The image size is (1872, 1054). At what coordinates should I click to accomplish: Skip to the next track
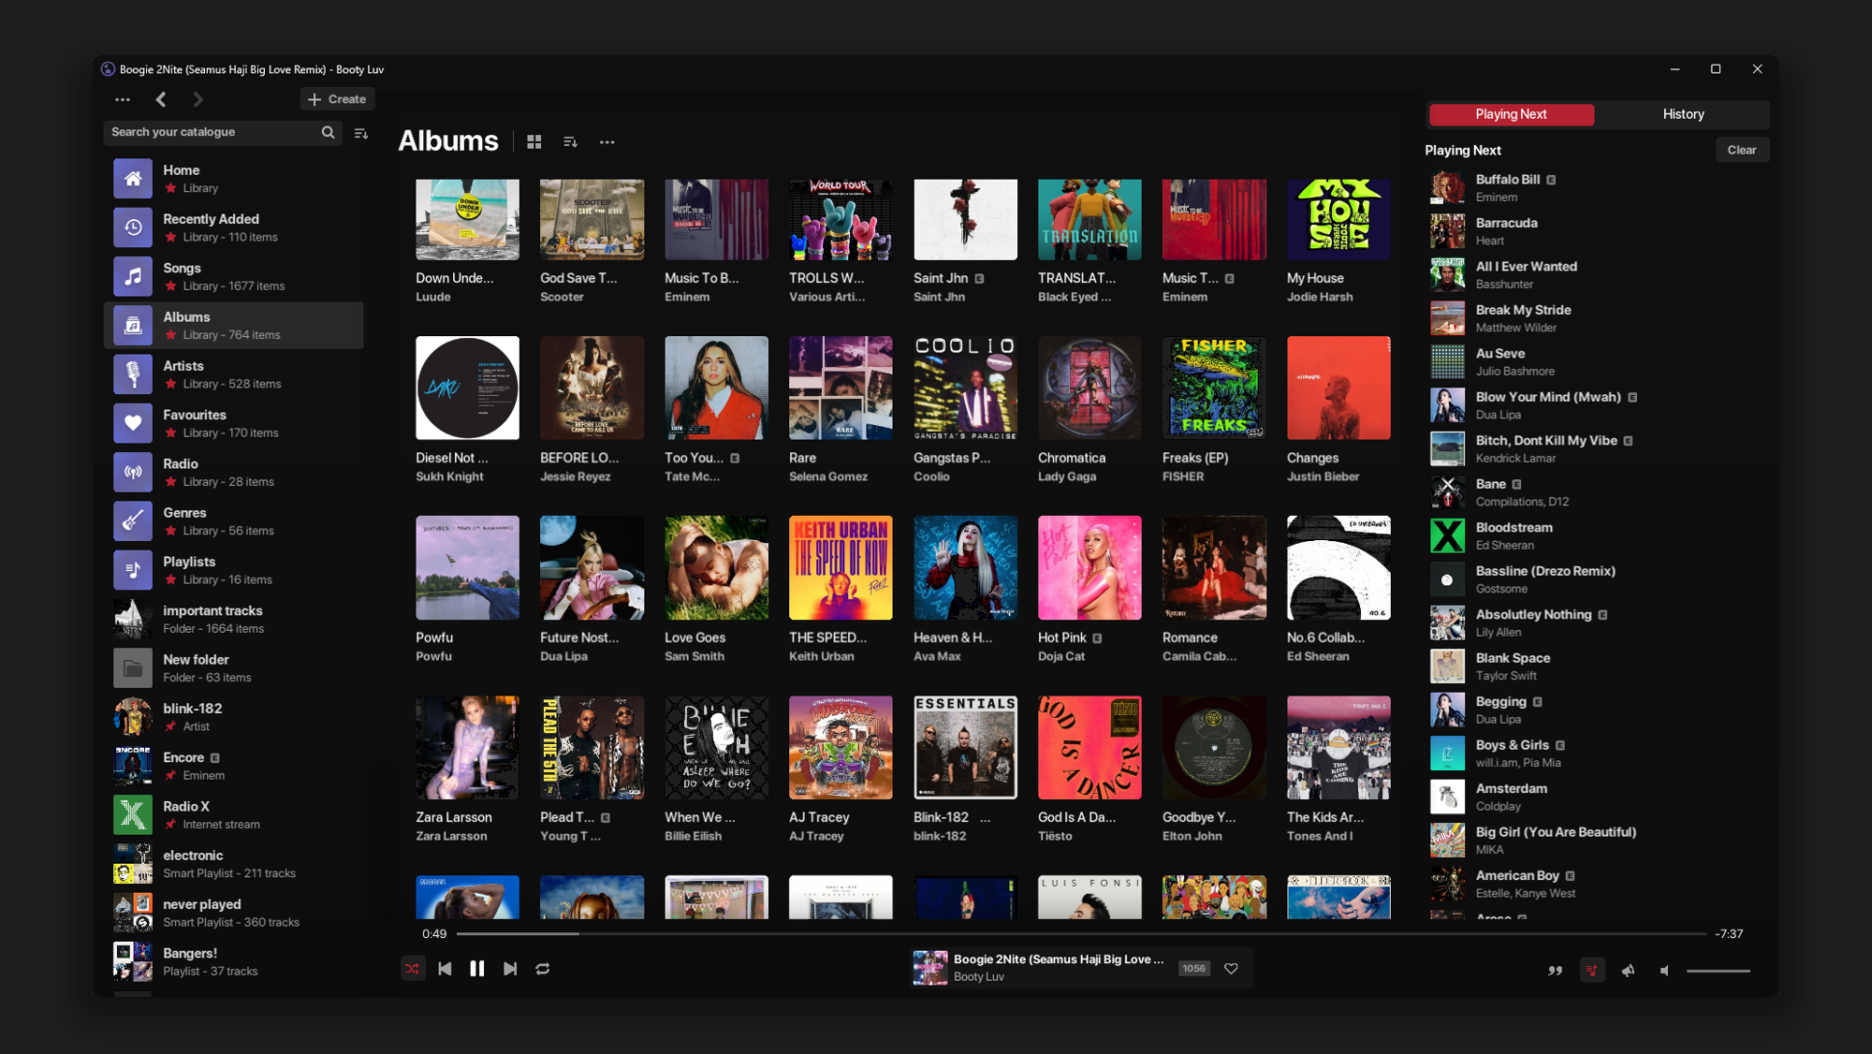[510, 969]
